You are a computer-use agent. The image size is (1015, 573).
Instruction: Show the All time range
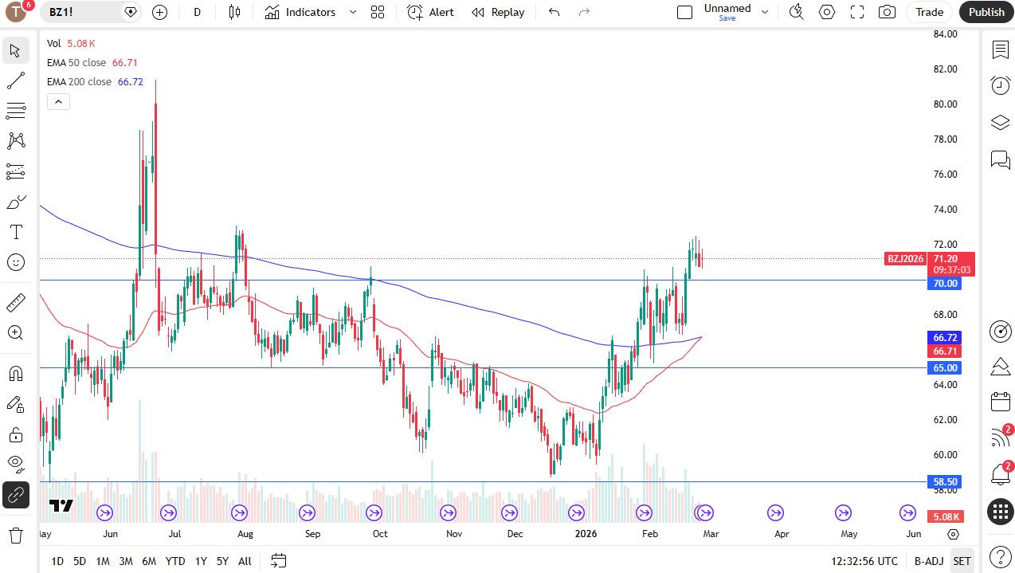(x=245, y=561)
